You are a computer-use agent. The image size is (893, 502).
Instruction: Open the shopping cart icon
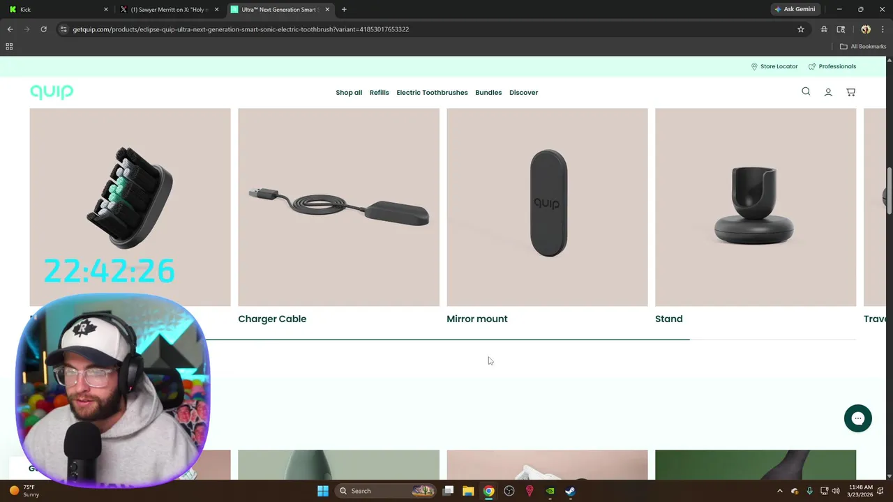pos(850,92)
